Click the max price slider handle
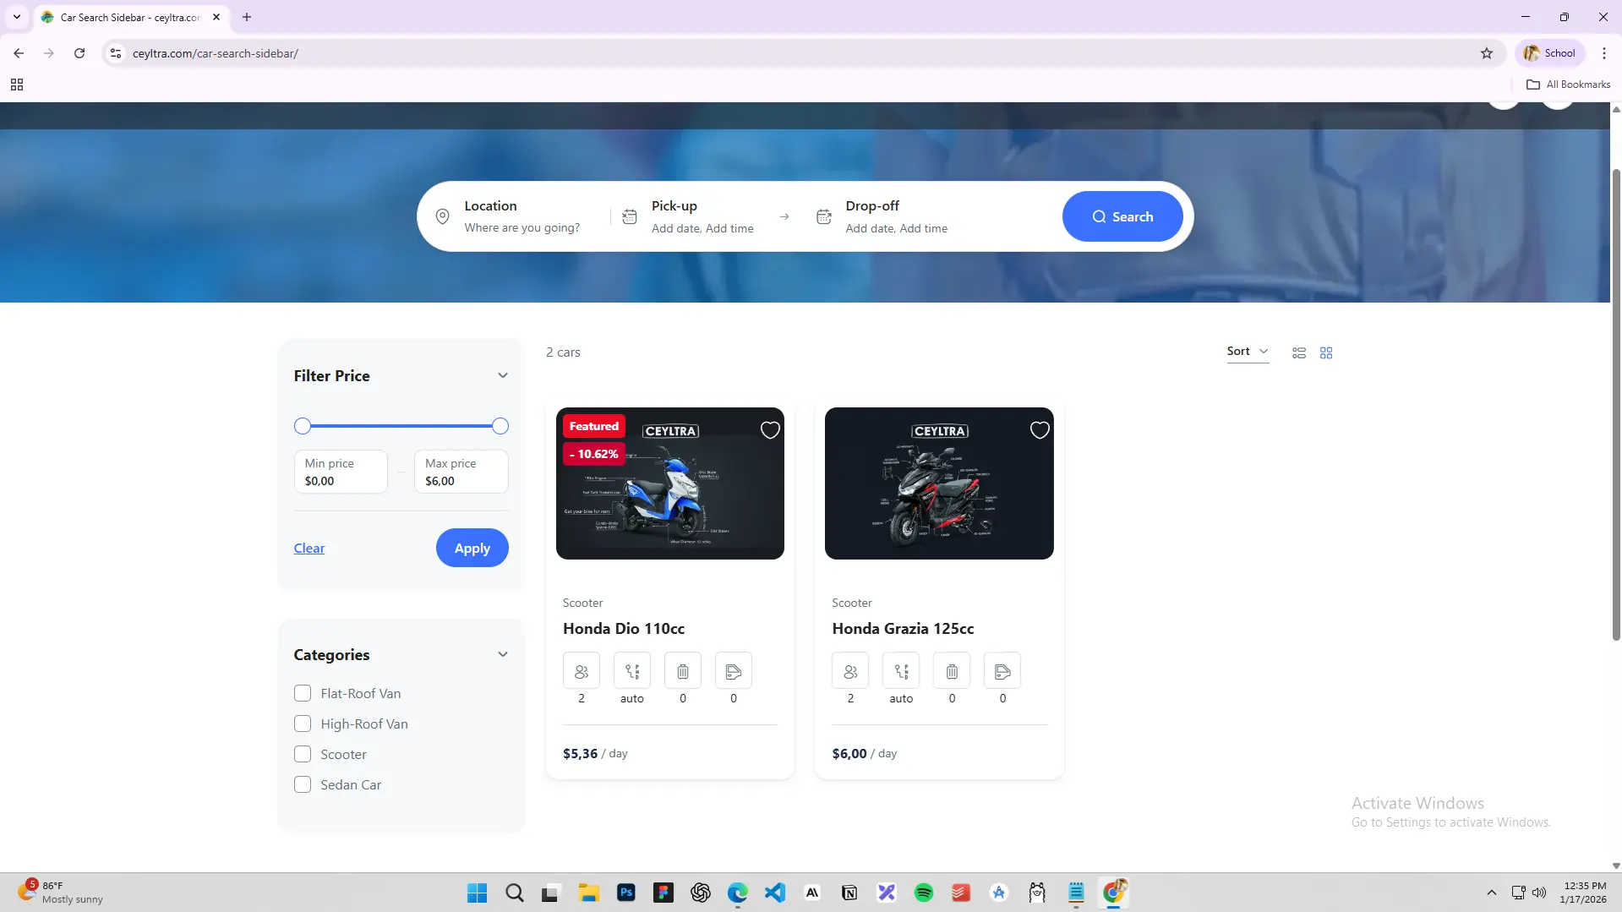Viewport: 1622px width, 912px height. tap(500, 426)
